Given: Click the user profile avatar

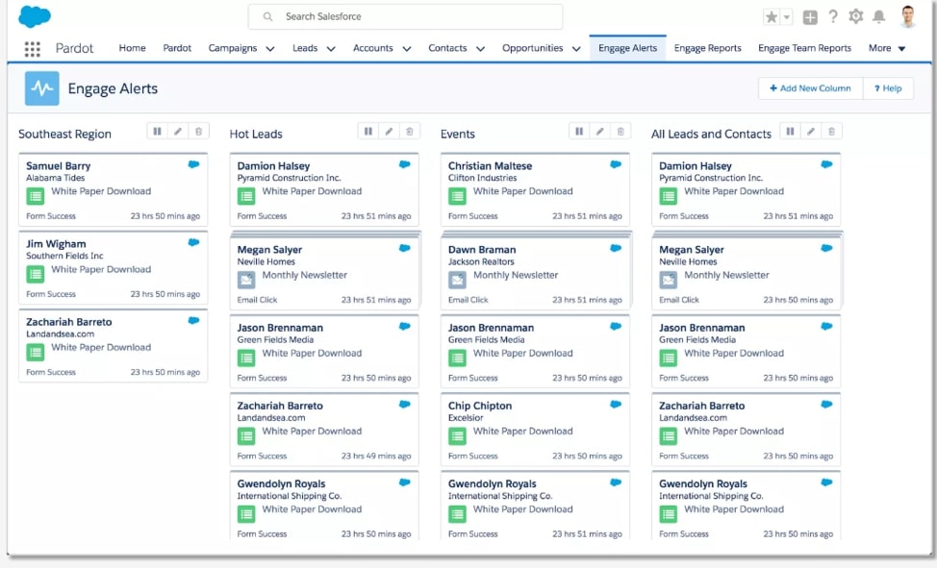Looking at the screenshot, I should tap(908, 16).
